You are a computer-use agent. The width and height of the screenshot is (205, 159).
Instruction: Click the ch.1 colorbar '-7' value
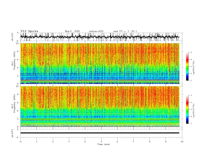191,81
